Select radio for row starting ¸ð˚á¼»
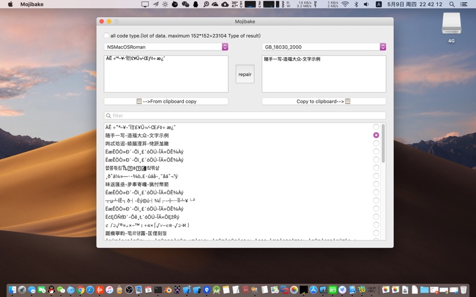The image size is (476, 297). 376,176
